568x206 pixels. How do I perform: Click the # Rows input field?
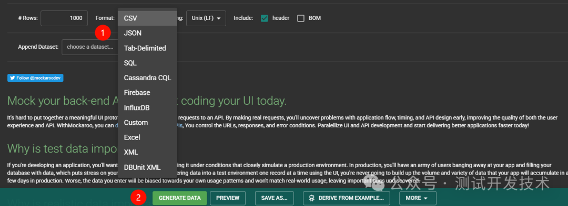(x=64, y=18)
